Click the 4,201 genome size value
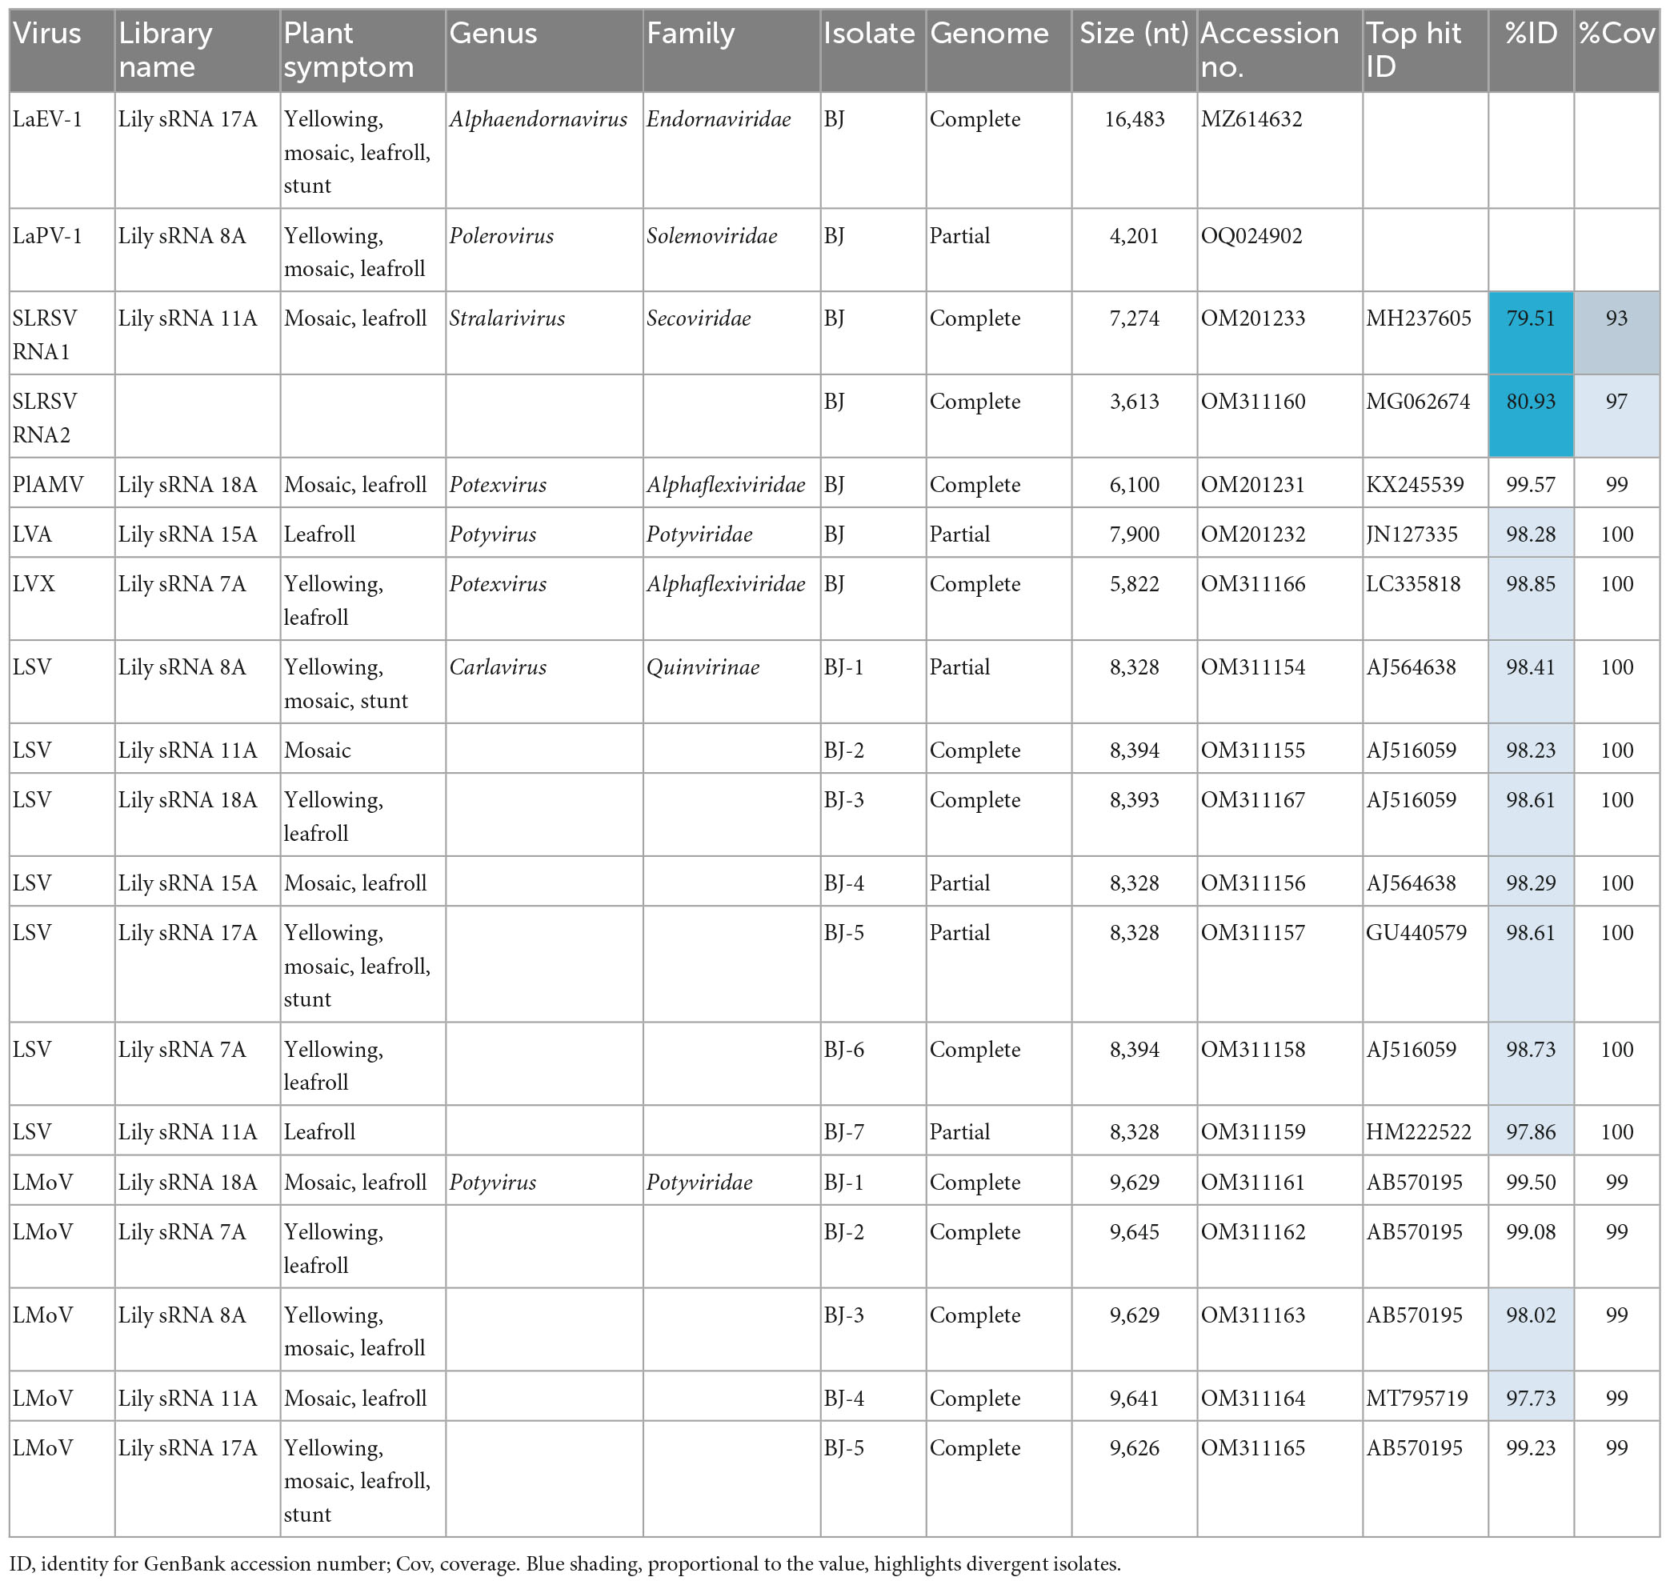Viewport: 1670px width, 1585px height. coord(1134,236)
